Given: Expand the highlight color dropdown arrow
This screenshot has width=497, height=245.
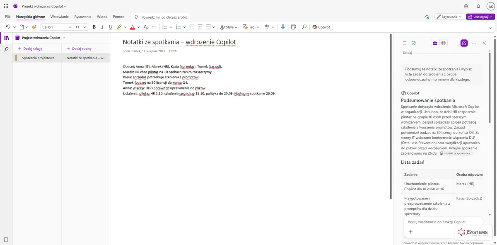Looking at the screenshot, I should [125, 27].
